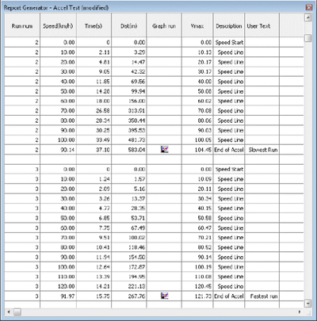Select the Run num column header
The width and height of the screenshot is (317, 321).
(22, 25)
